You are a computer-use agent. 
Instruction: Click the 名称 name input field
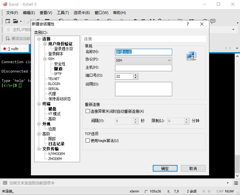[143, 52]
